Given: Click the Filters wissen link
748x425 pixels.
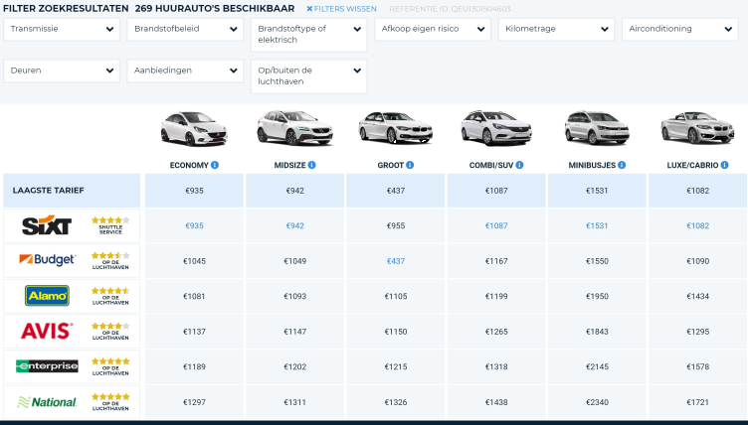Looking at the screenshot, I should [x=341, y=8].
